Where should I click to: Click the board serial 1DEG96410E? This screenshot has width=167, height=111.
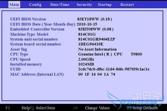(91, 44)
